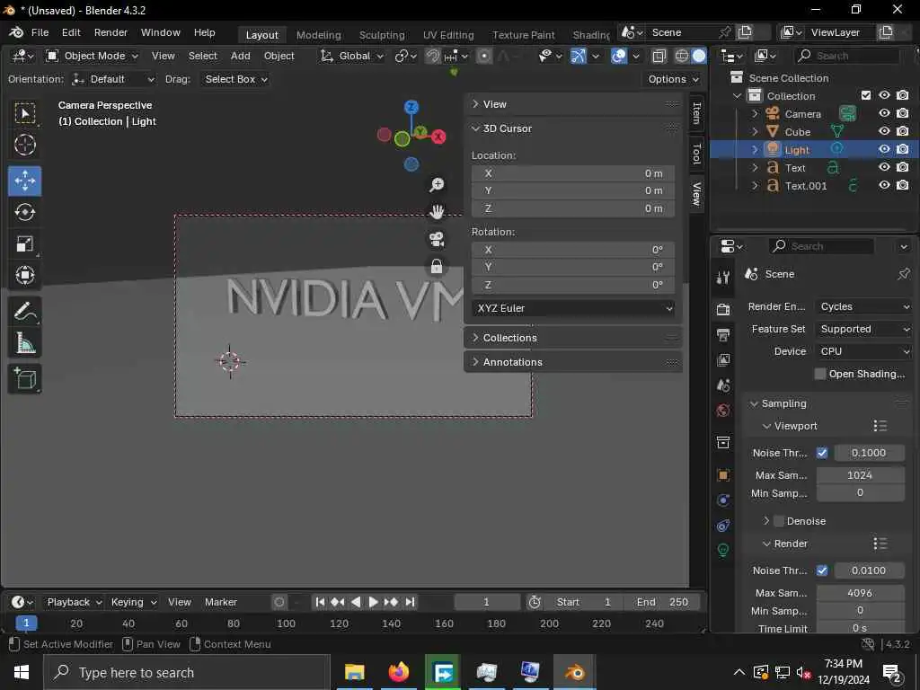Toggle the Viewport Noise Threshold checkbox
The height and width of the screenshot is (690, 920).
(822, 453)
